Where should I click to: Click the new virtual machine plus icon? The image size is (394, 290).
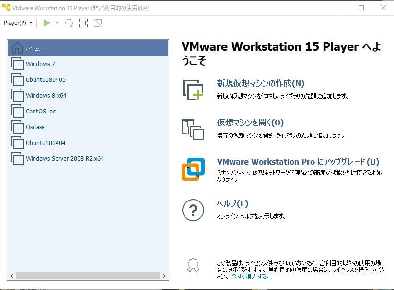[x=193, y=90]
